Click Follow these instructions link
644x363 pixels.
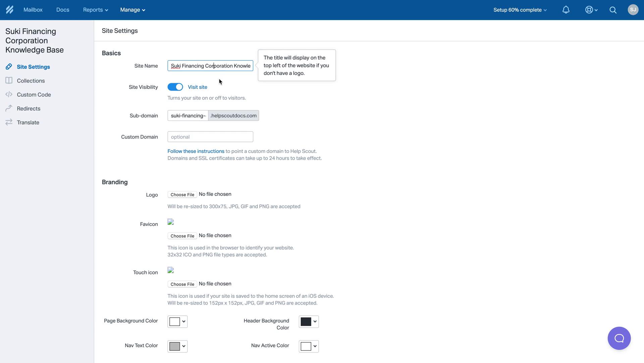coord(196,151)
